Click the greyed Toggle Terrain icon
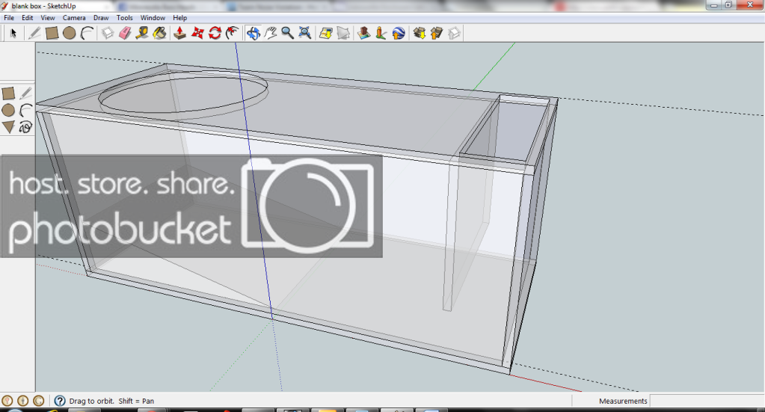This screenshot has width=765, height=412. 343,33
